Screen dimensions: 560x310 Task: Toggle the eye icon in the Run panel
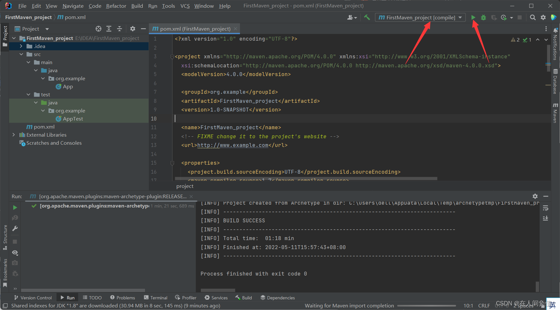pyautogui.click(x=15, y=252)
